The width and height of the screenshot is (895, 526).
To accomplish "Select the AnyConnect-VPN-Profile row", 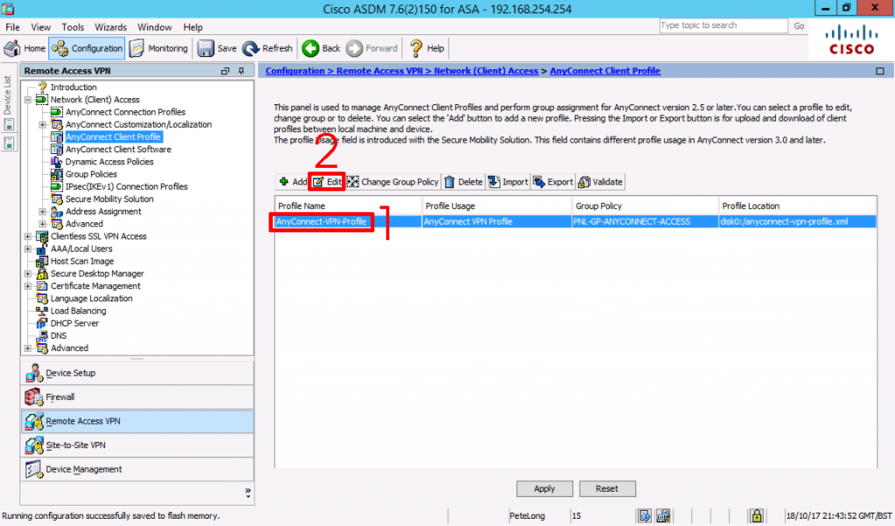I will pyautogui.click(x=321, y=221).
